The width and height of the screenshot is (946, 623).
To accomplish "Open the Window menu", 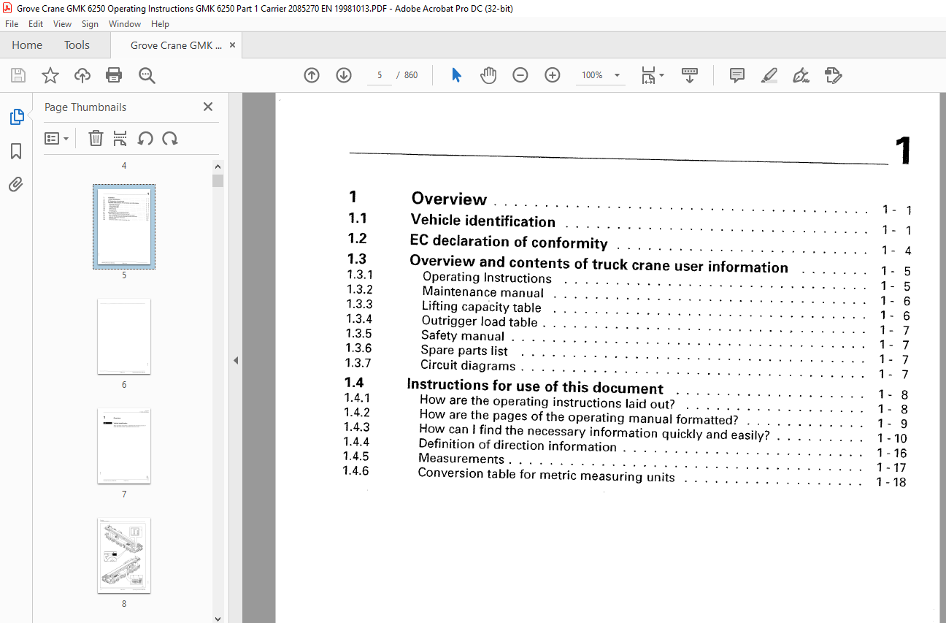I will [x=125, y=24].
